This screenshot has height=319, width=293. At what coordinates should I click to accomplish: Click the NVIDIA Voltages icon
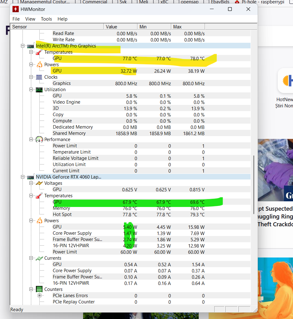[39, 183]
